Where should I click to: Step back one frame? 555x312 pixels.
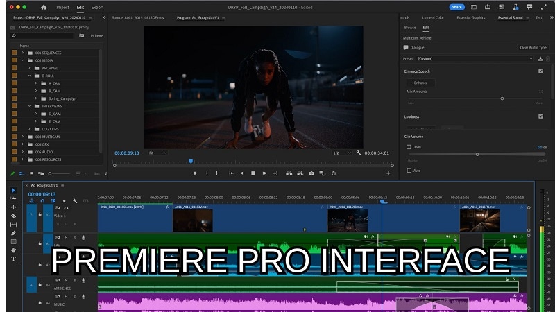[x=242, y=173]
